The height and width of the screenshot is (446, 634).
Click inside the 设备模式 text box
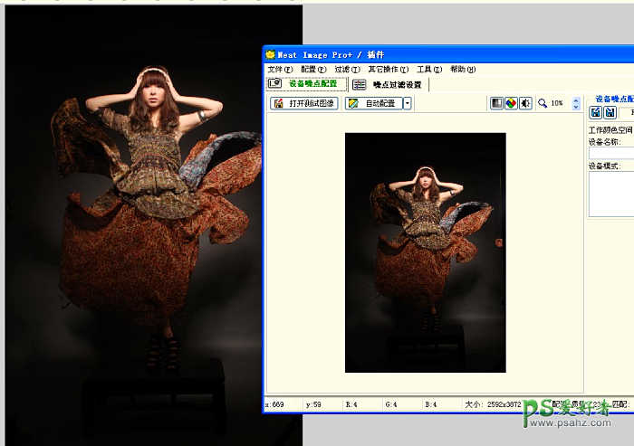[x=611, y=194]
